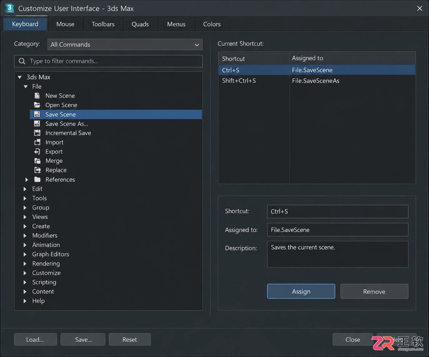
Task: Click the Assign button
Action: pos(301,291)
